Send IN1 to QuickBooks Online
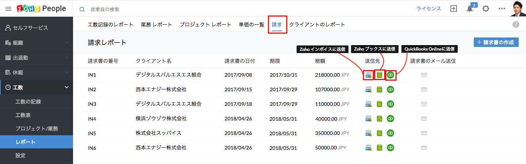Viewport: 526px width, 164px height. [390, 75]
